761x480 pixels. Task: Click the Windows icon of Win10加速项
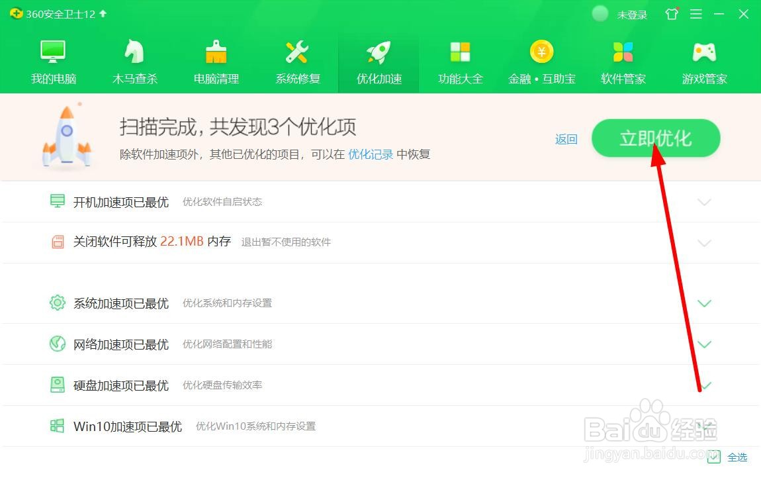pos(58,426)
